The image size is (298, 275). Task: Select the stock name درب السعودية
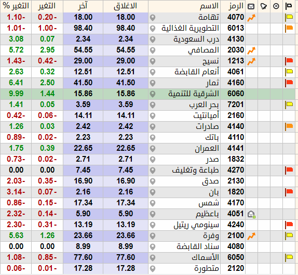click(x=196, y=39)
